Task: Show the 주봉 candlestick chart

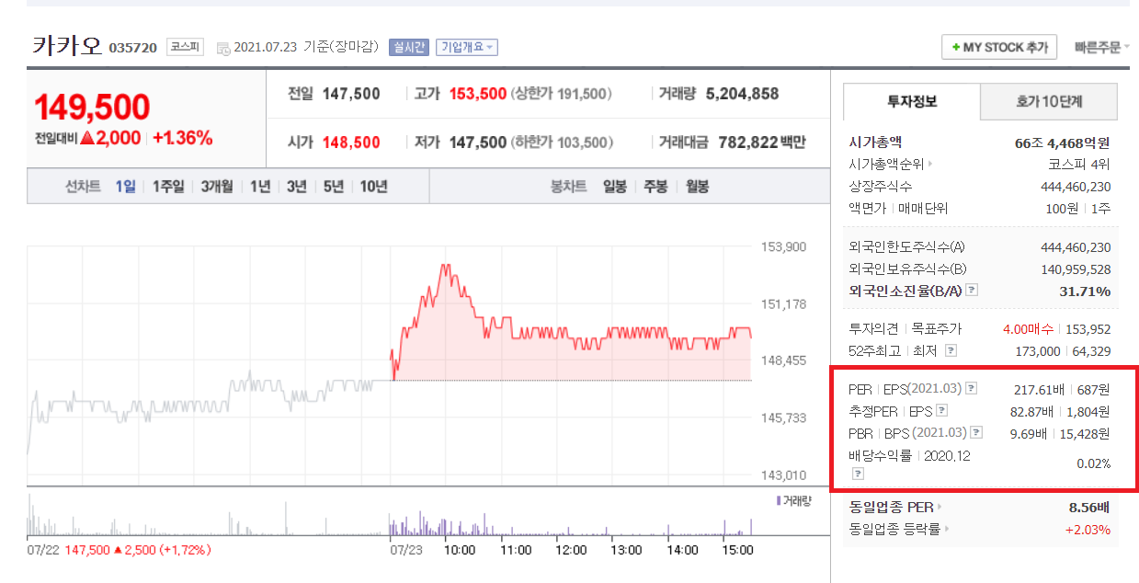Action: [655, 187]
